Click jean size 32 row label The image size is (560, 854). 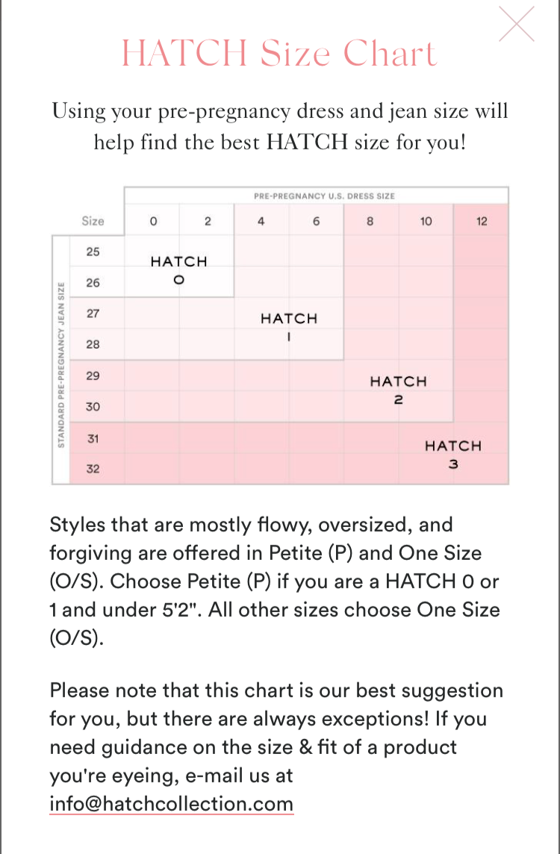coord(93,470)
